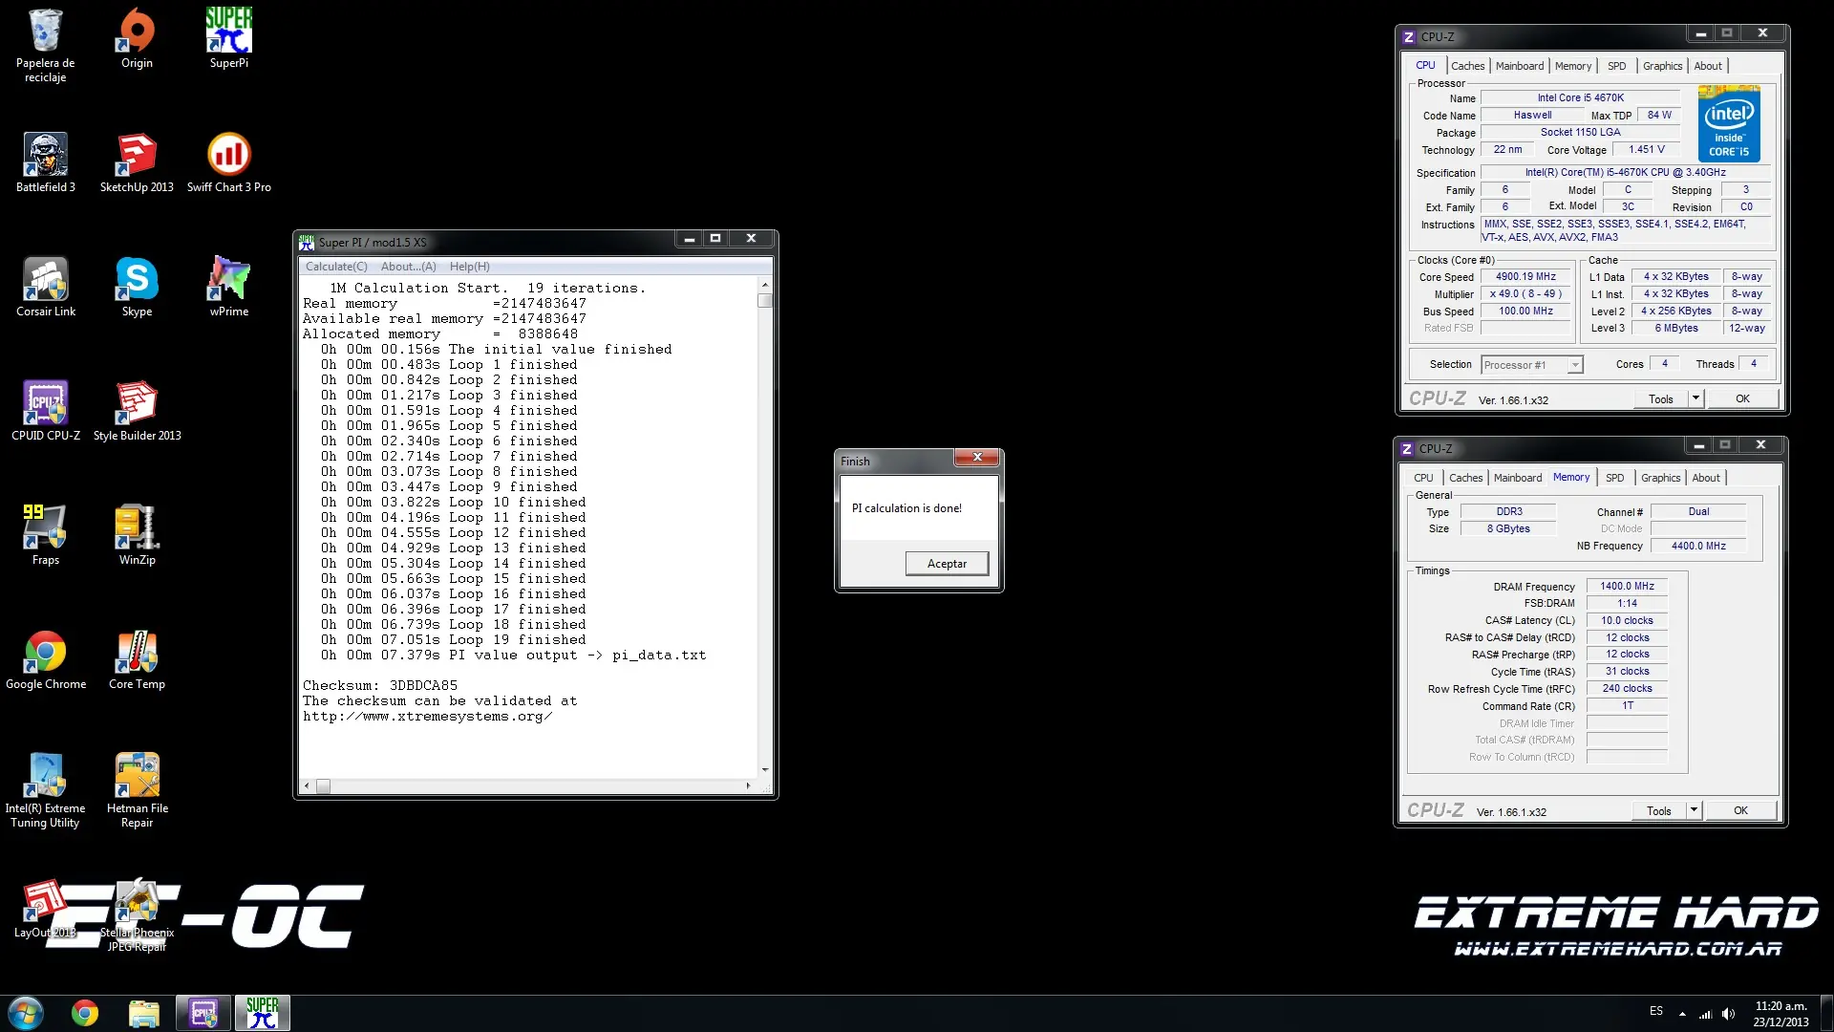Select the CPUID CPU-Z desktop icon

45,411
